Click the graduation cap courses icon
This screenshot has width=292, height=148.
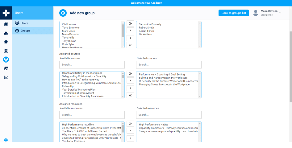tap(6, 42)
